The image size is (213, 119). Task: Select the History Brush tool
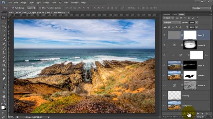[4, 57]
